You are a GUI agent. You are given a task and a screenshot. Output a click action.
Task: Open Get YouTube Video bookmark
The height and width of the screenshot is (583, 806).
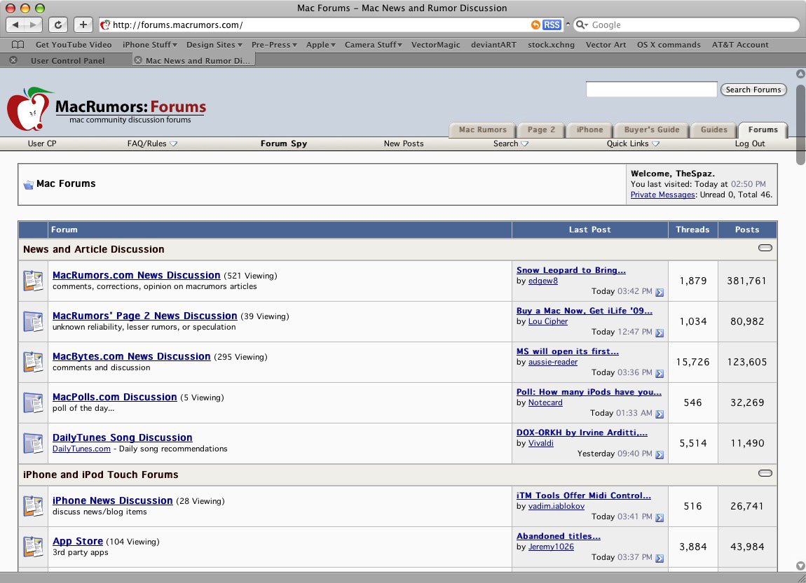pyautogui.click(x=74, y=45)
